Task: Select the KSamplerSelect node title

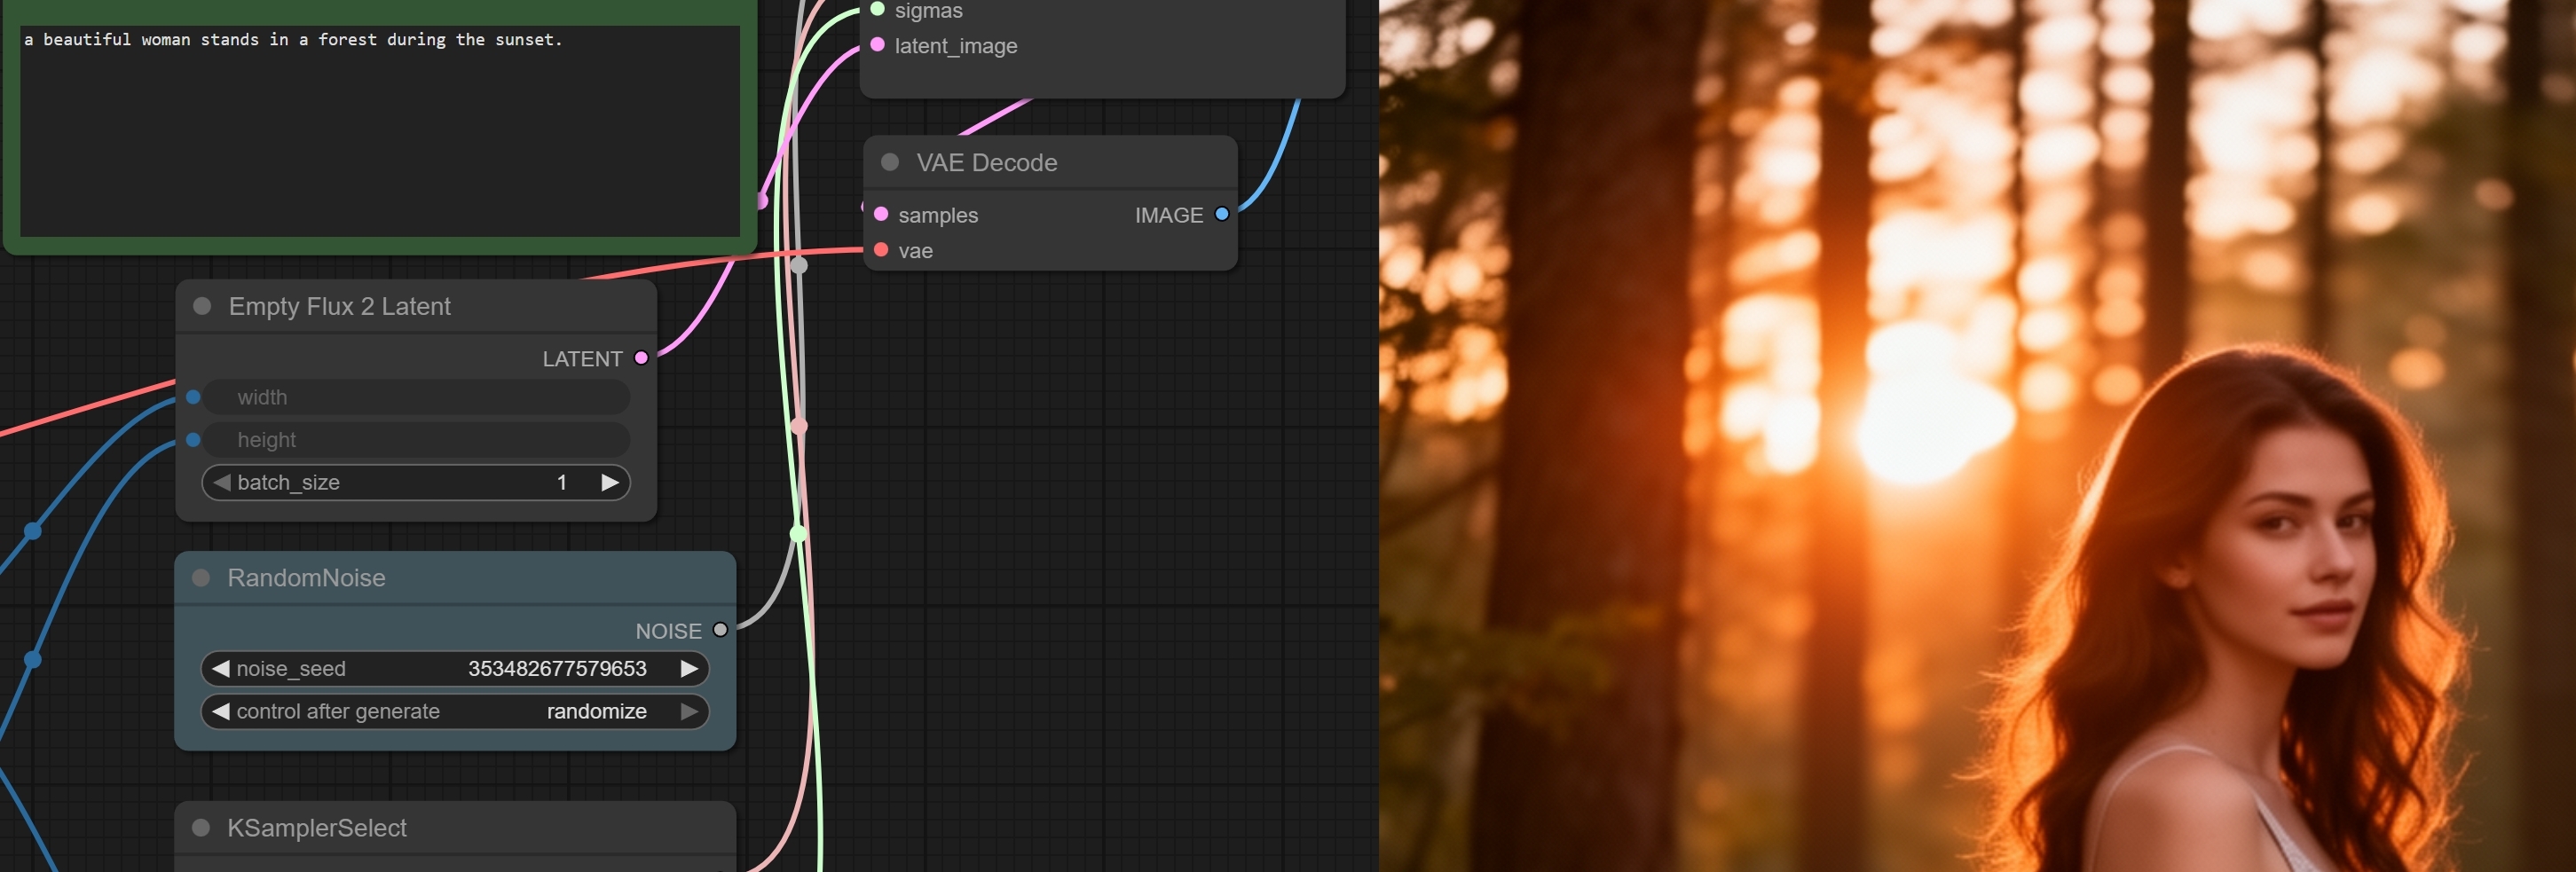Action: click(x=317, y=828)
